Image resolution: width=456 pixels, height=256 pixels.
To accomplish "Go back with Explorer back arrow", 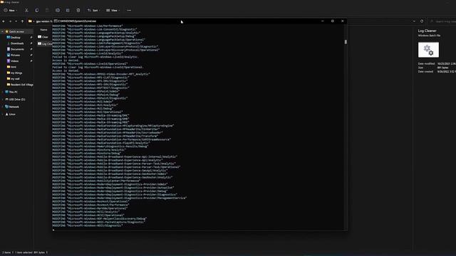I will [4, 21].
